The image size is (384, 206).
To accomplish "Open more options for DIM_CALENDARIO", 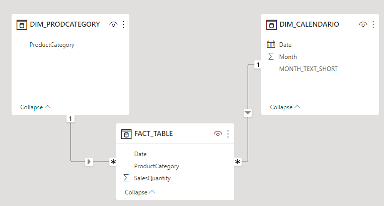I will click(x=373, y=25).
